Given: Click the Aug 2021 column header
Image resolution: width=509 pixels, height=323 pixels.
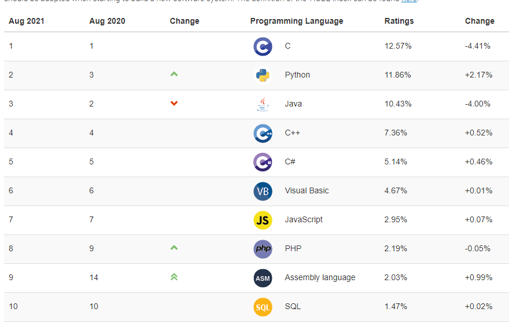Looking at the screenshot, I should pos(26,21).
